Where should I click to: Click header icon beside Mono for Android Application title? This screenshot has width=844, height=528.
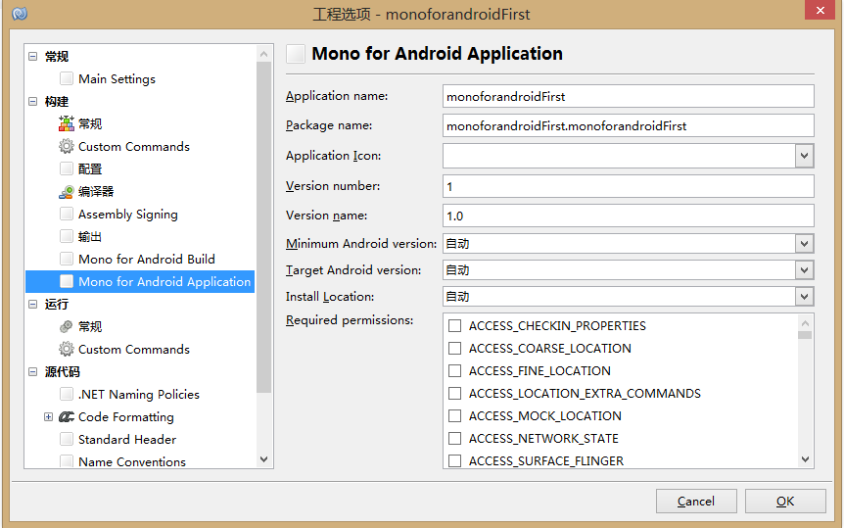pyautogui.click(x=296, y=54)
